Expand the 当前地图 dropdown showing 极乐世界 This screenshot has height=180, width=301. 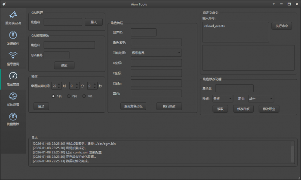pos(156,53)
